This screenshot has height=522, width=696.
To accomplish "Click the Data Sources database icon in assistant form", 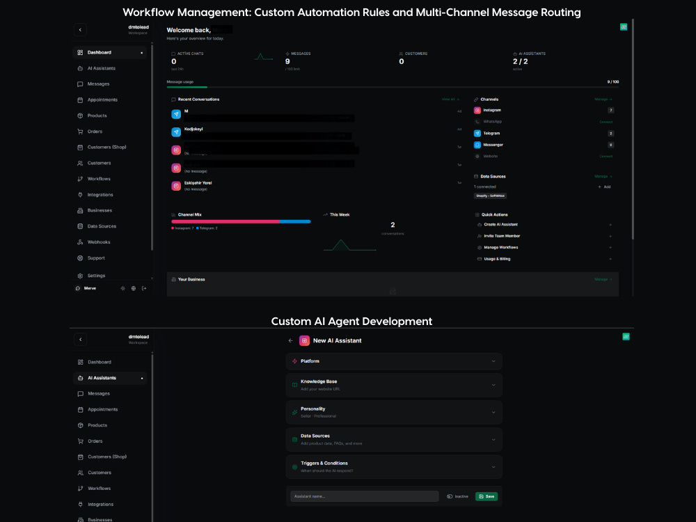I will (x=294, y=440).
